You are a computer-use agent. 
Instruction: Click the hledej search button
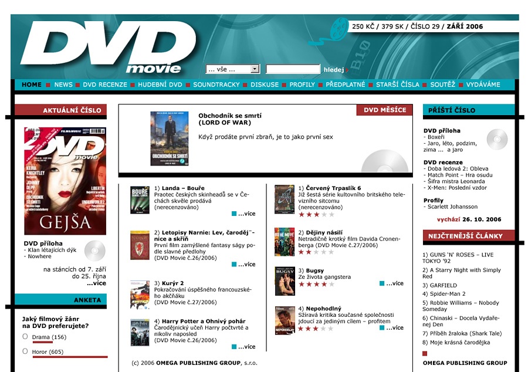tap(334, 70)
